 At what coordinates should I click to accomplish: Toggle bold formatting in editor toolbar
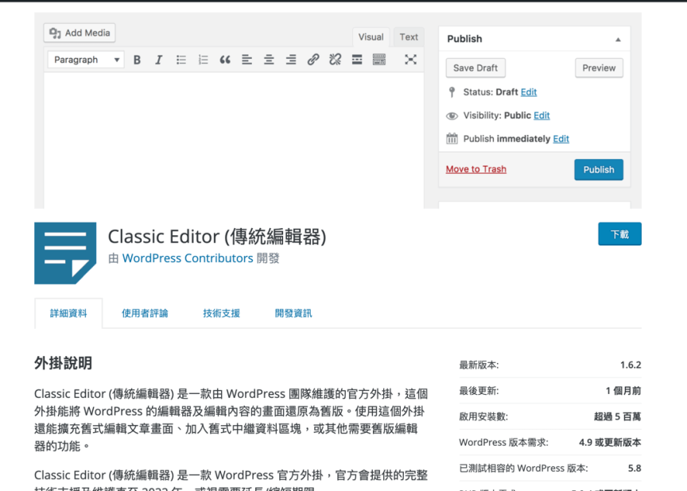(137, 60)
